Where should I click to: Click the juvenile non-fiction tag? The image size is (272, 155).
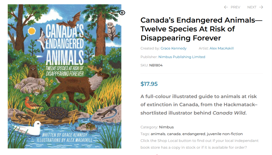(x=225, y=134)
